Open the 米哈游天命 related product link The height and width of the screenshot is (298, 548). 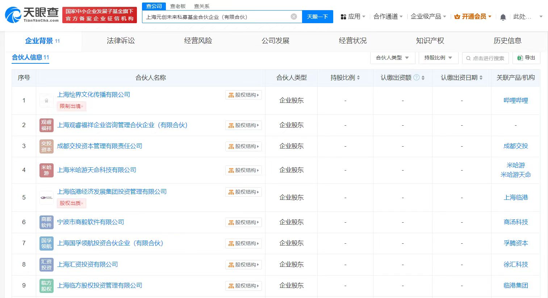pos(516,175)
